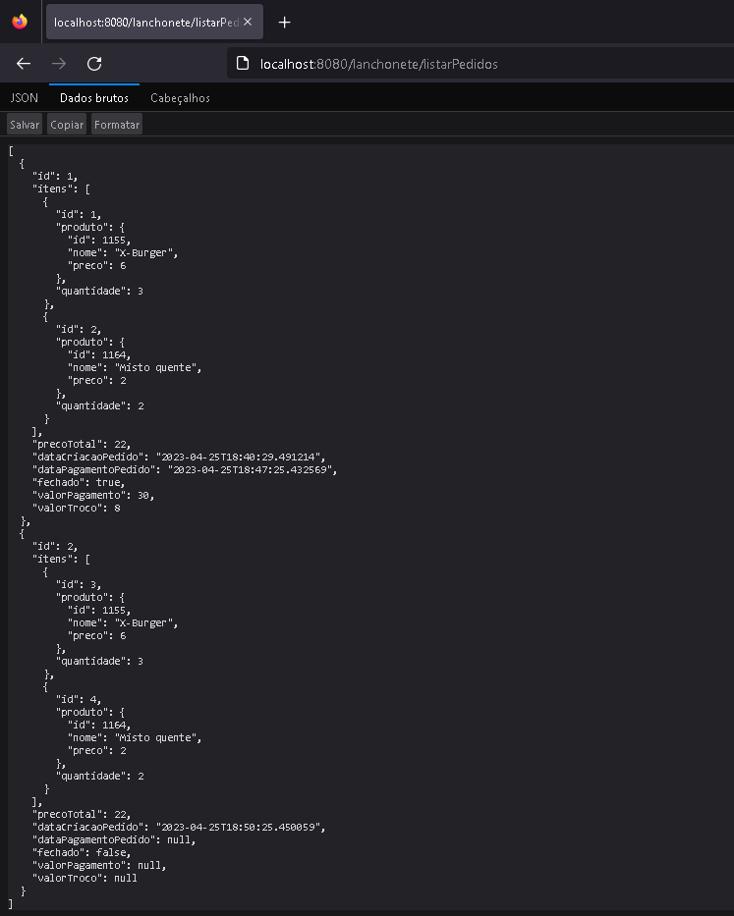
Task: Reload the listarPedidos page
Action: pos(94,63)
